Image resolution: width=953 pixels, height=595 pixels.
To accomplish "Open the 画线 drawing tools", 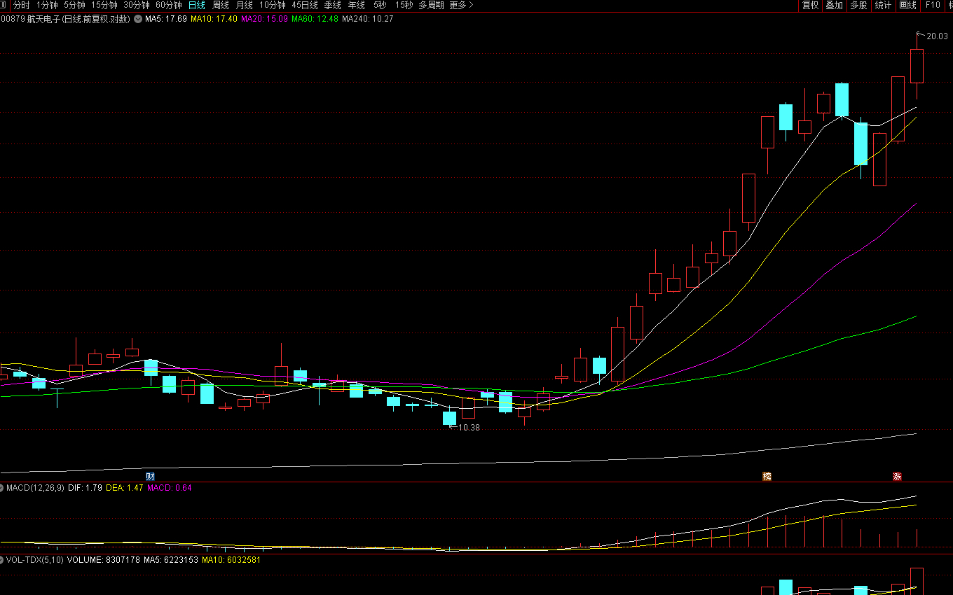I will [907, 5].
